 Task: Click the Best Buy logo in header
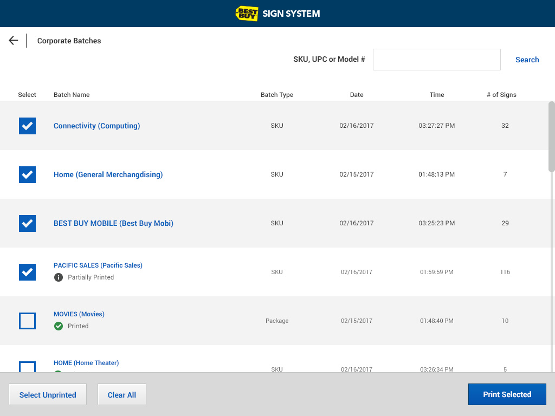tap(247, 14)
